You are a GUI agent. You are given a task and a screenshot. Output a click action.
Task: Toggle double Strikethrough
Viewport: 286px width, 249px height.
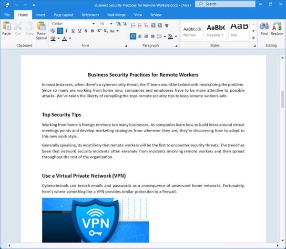92,31
